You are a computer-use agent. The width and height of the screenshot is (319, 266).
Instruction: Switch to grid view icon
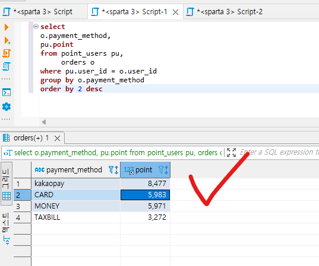7,196
